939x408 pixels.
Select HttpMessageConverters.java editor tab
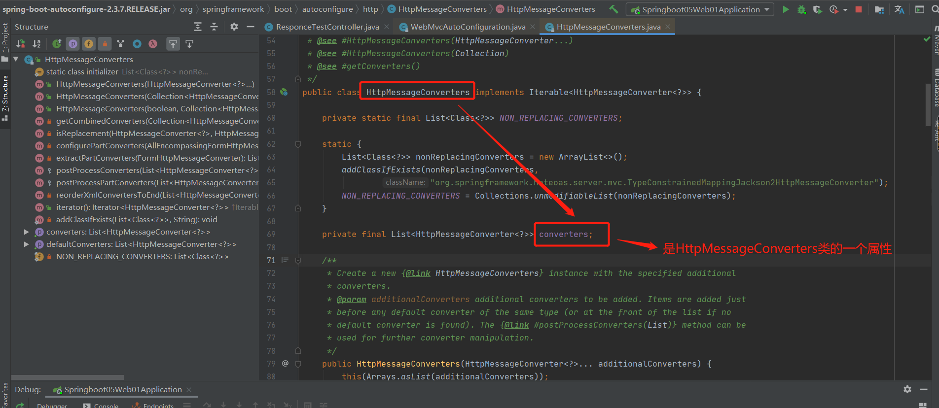(608, 27)
